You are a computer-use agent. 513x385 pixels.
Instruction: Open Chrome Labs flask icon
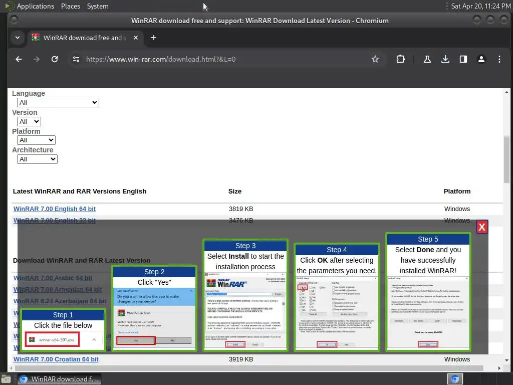point(427,59)
